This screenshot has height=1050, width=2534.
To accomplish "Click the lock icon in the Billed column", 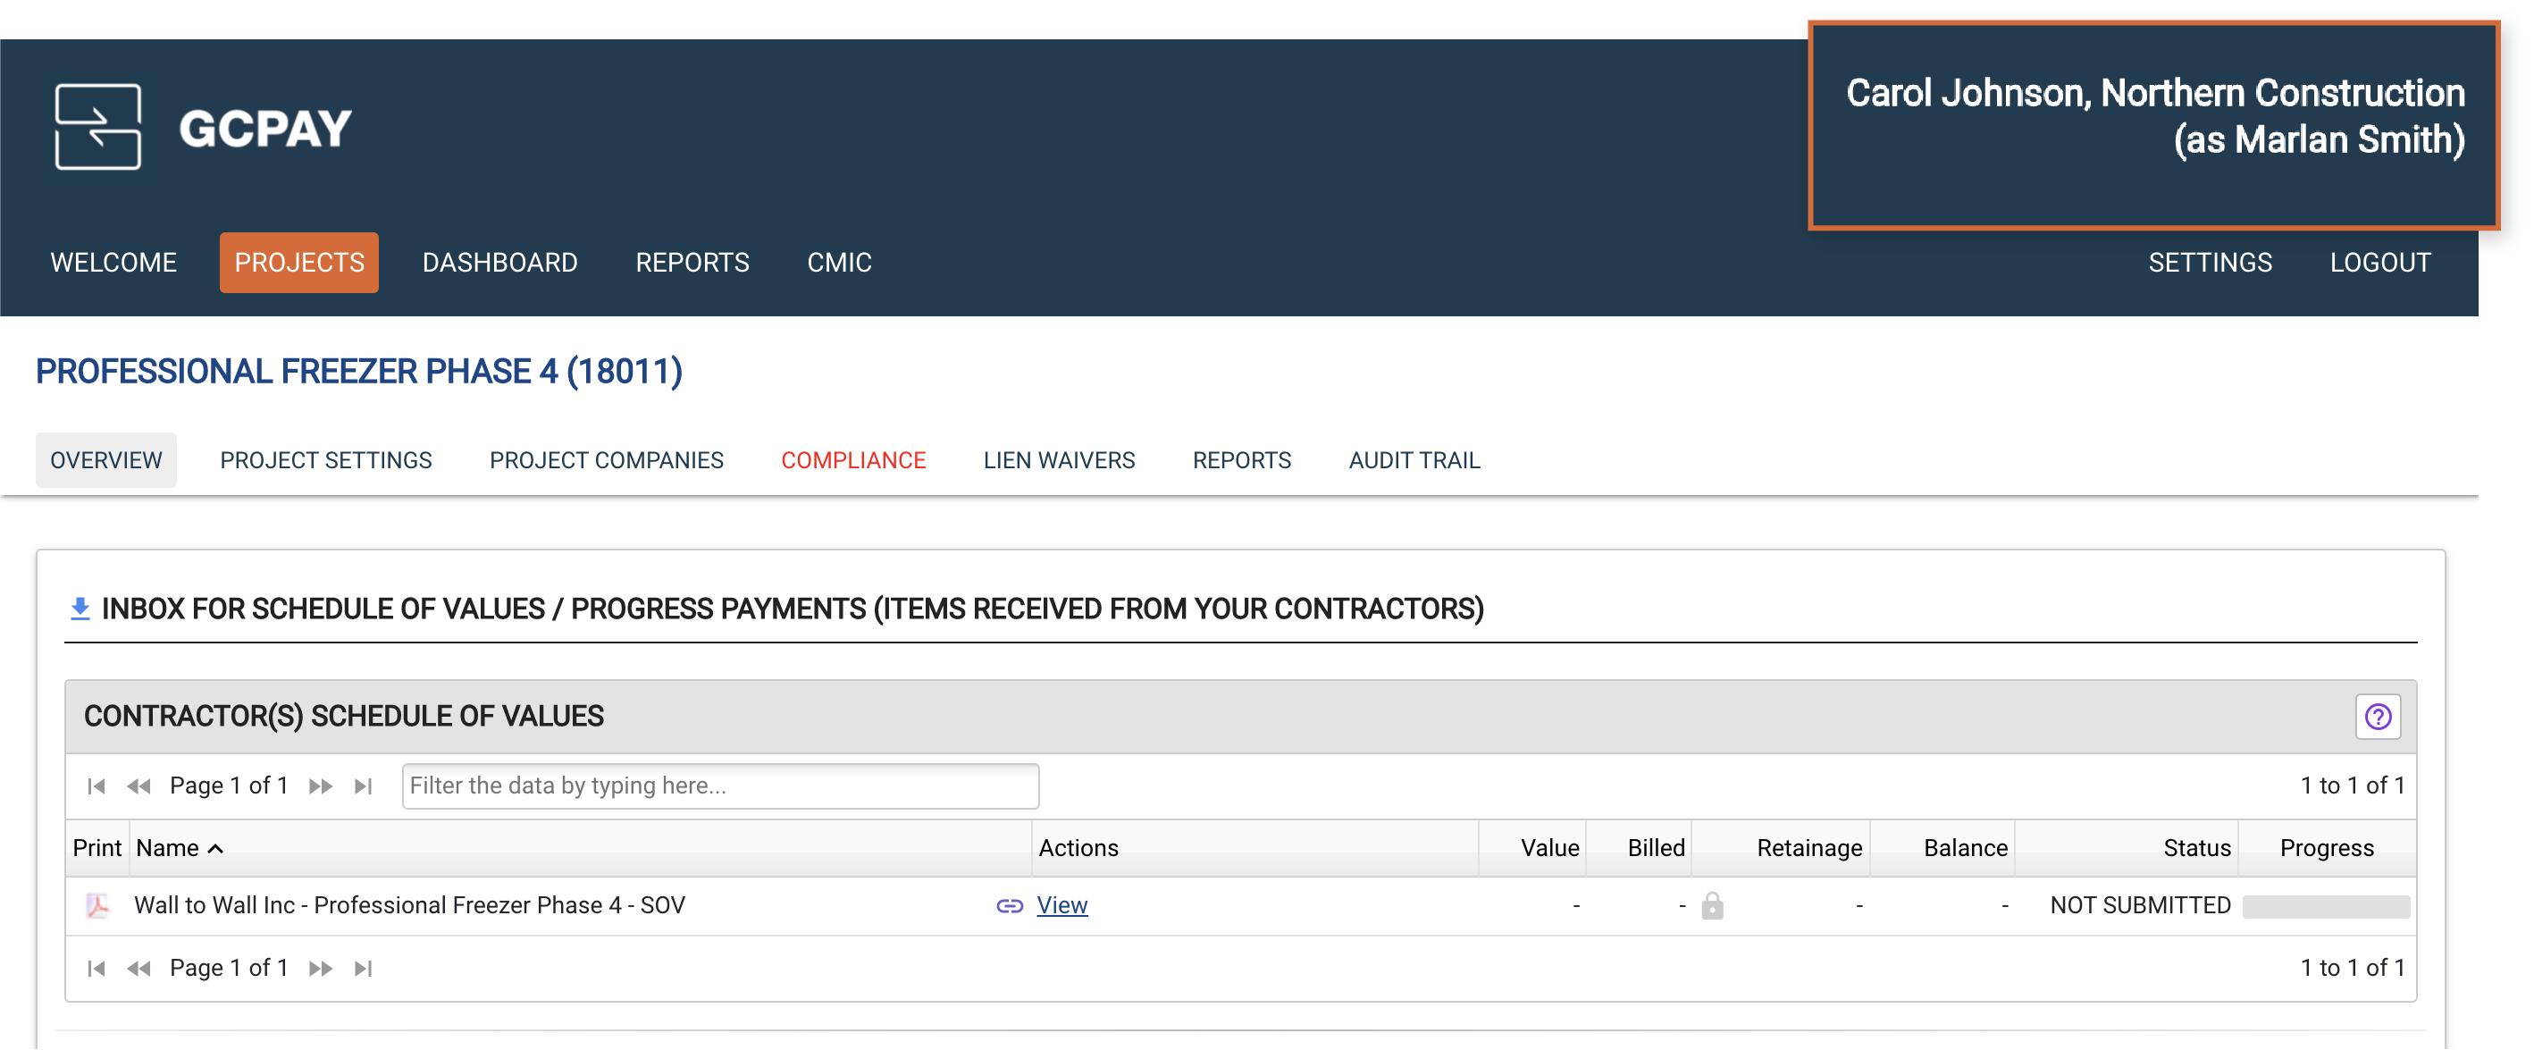I will tap(1712, 905).
